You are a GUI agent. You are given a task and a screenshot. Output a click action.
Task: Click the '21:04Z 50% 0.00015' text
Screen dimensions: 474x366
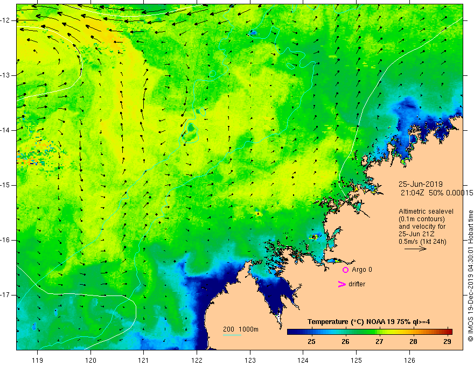(x=436, y=193)
